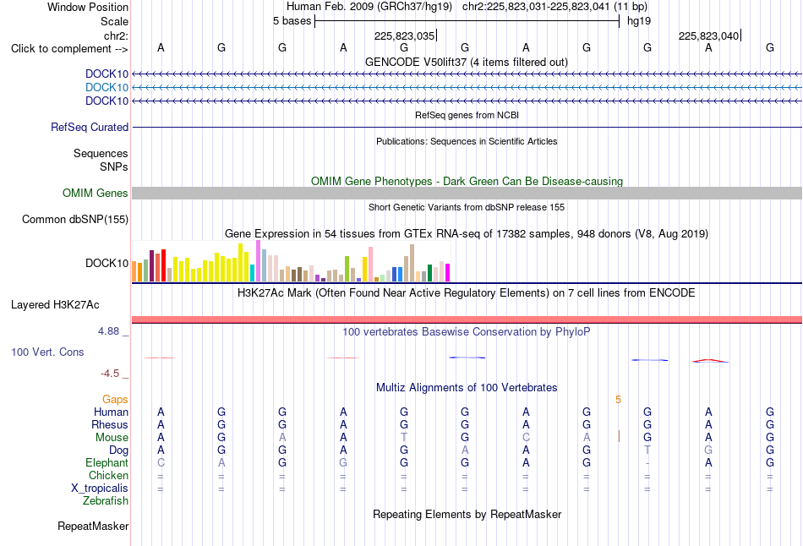The height and width of the screenshot is (546, 803).
Task: Click the Sequences publications label
Action: [101, 153]
